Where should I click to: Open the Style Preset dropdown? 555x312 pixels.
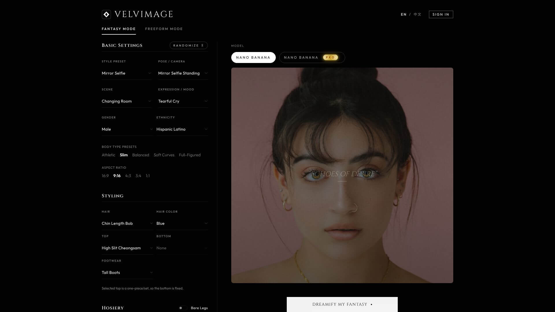coord(126,73)
